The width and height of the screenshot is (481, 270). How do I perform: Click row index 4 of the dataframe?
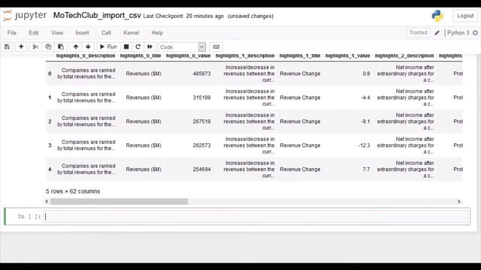[x=50, y=169]
